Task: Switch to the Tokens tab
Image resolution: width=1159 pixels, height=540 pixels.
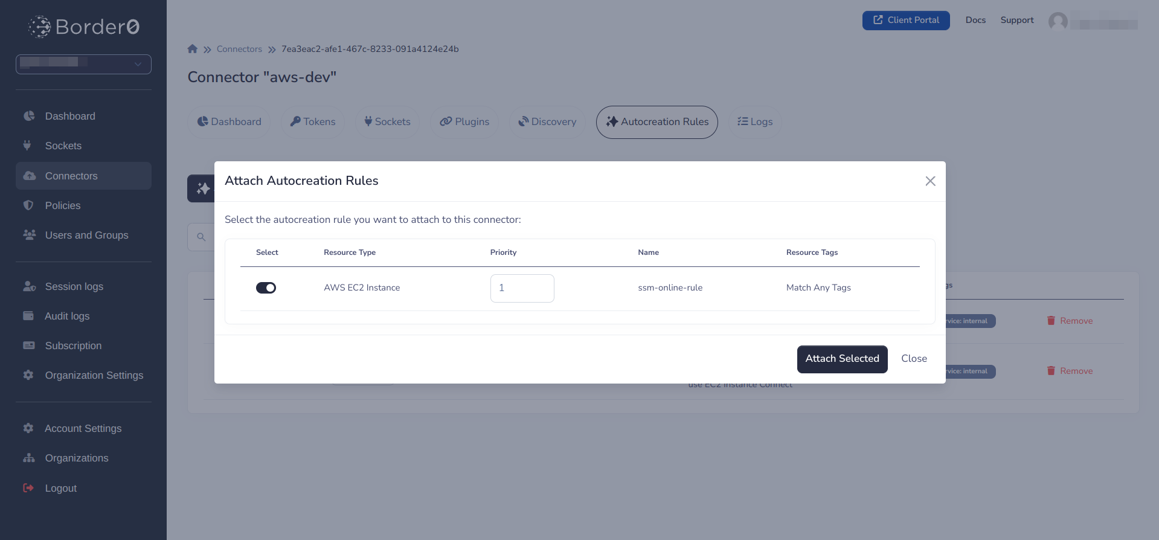Action: 312,122
